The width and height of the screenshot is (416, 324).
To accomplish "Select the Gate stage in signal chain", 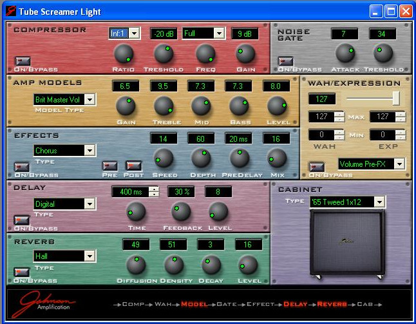I will click(x=227, y=304).
